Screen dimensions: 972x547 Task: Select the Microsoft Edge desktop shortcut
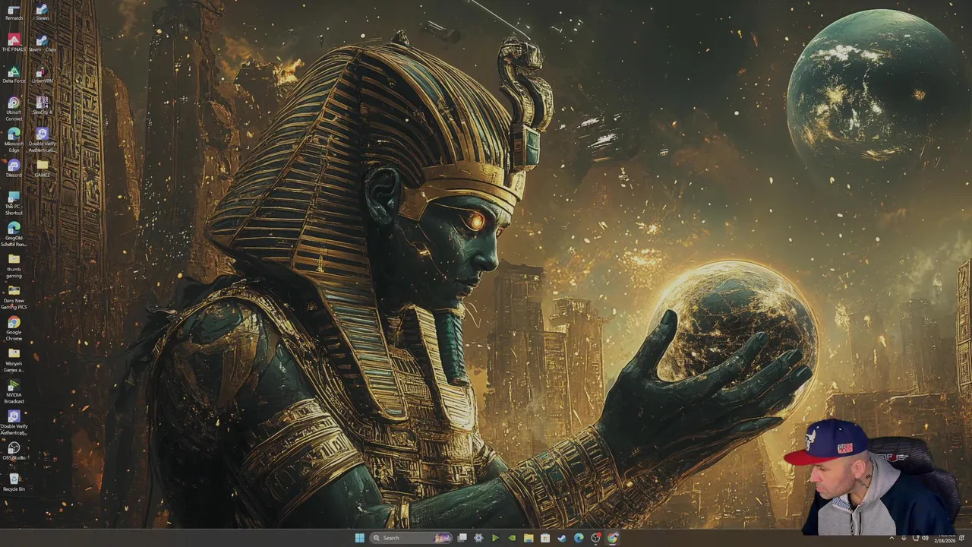coord(14,140)
